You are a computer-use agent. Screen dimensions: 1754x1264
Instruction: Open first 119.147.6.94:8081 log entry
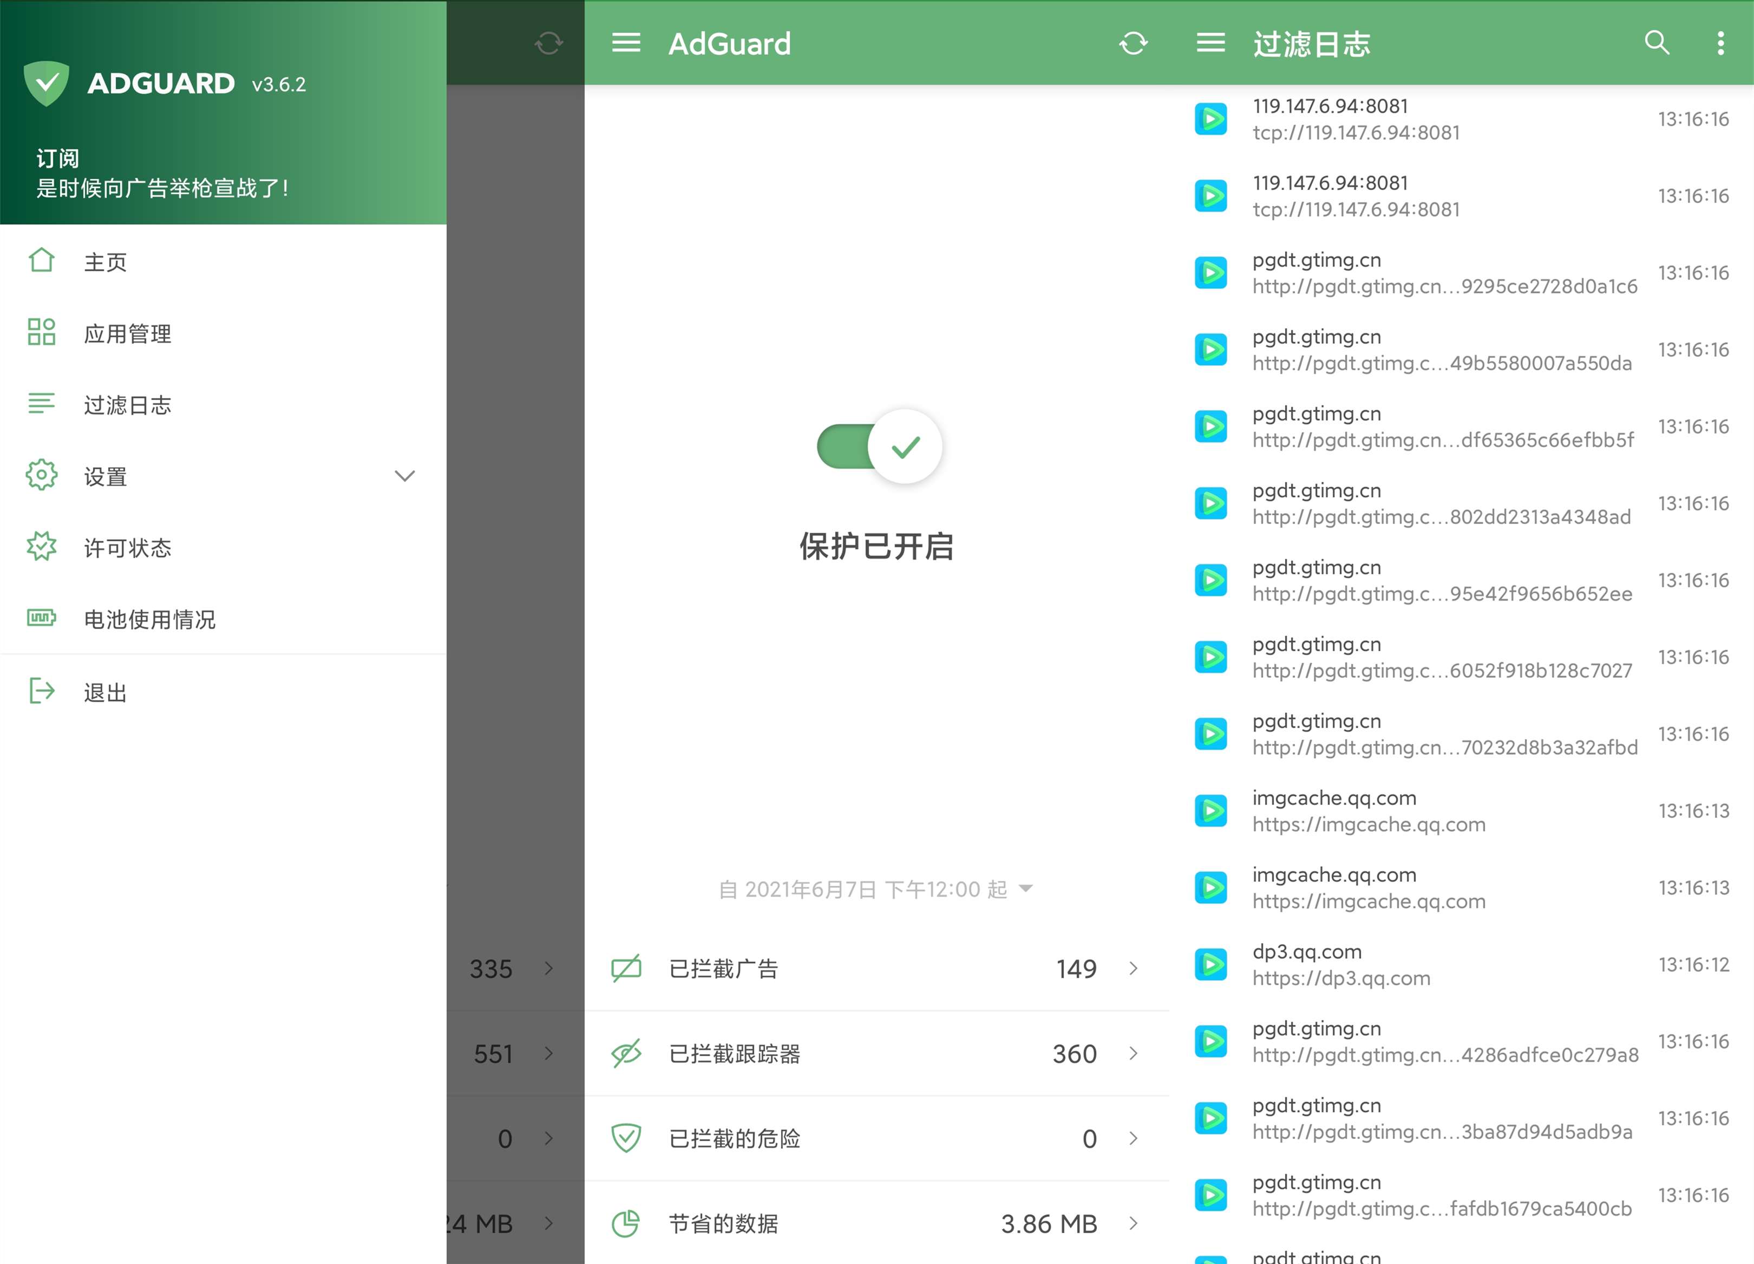1462,119
